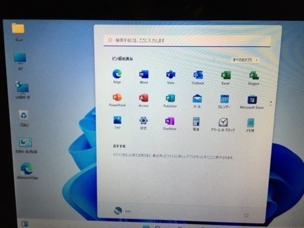Image resolution: width=304 pixels, height=228 pixels.
Task: Open the power button options
Action: click(x=246, y=215)
